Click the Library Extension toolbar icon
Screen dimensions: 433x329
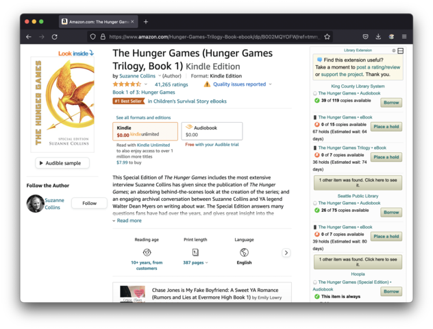coord(391,37)
